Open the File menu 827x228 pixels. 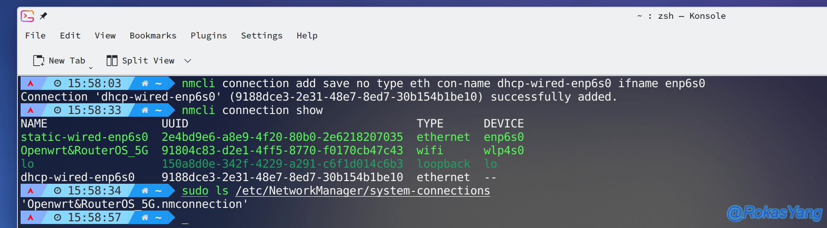coord(35,36)
